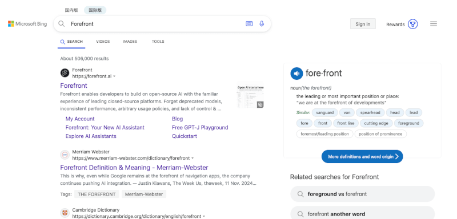Start voice search with microphone icon
457x219 pixels.
coord(262,24)
